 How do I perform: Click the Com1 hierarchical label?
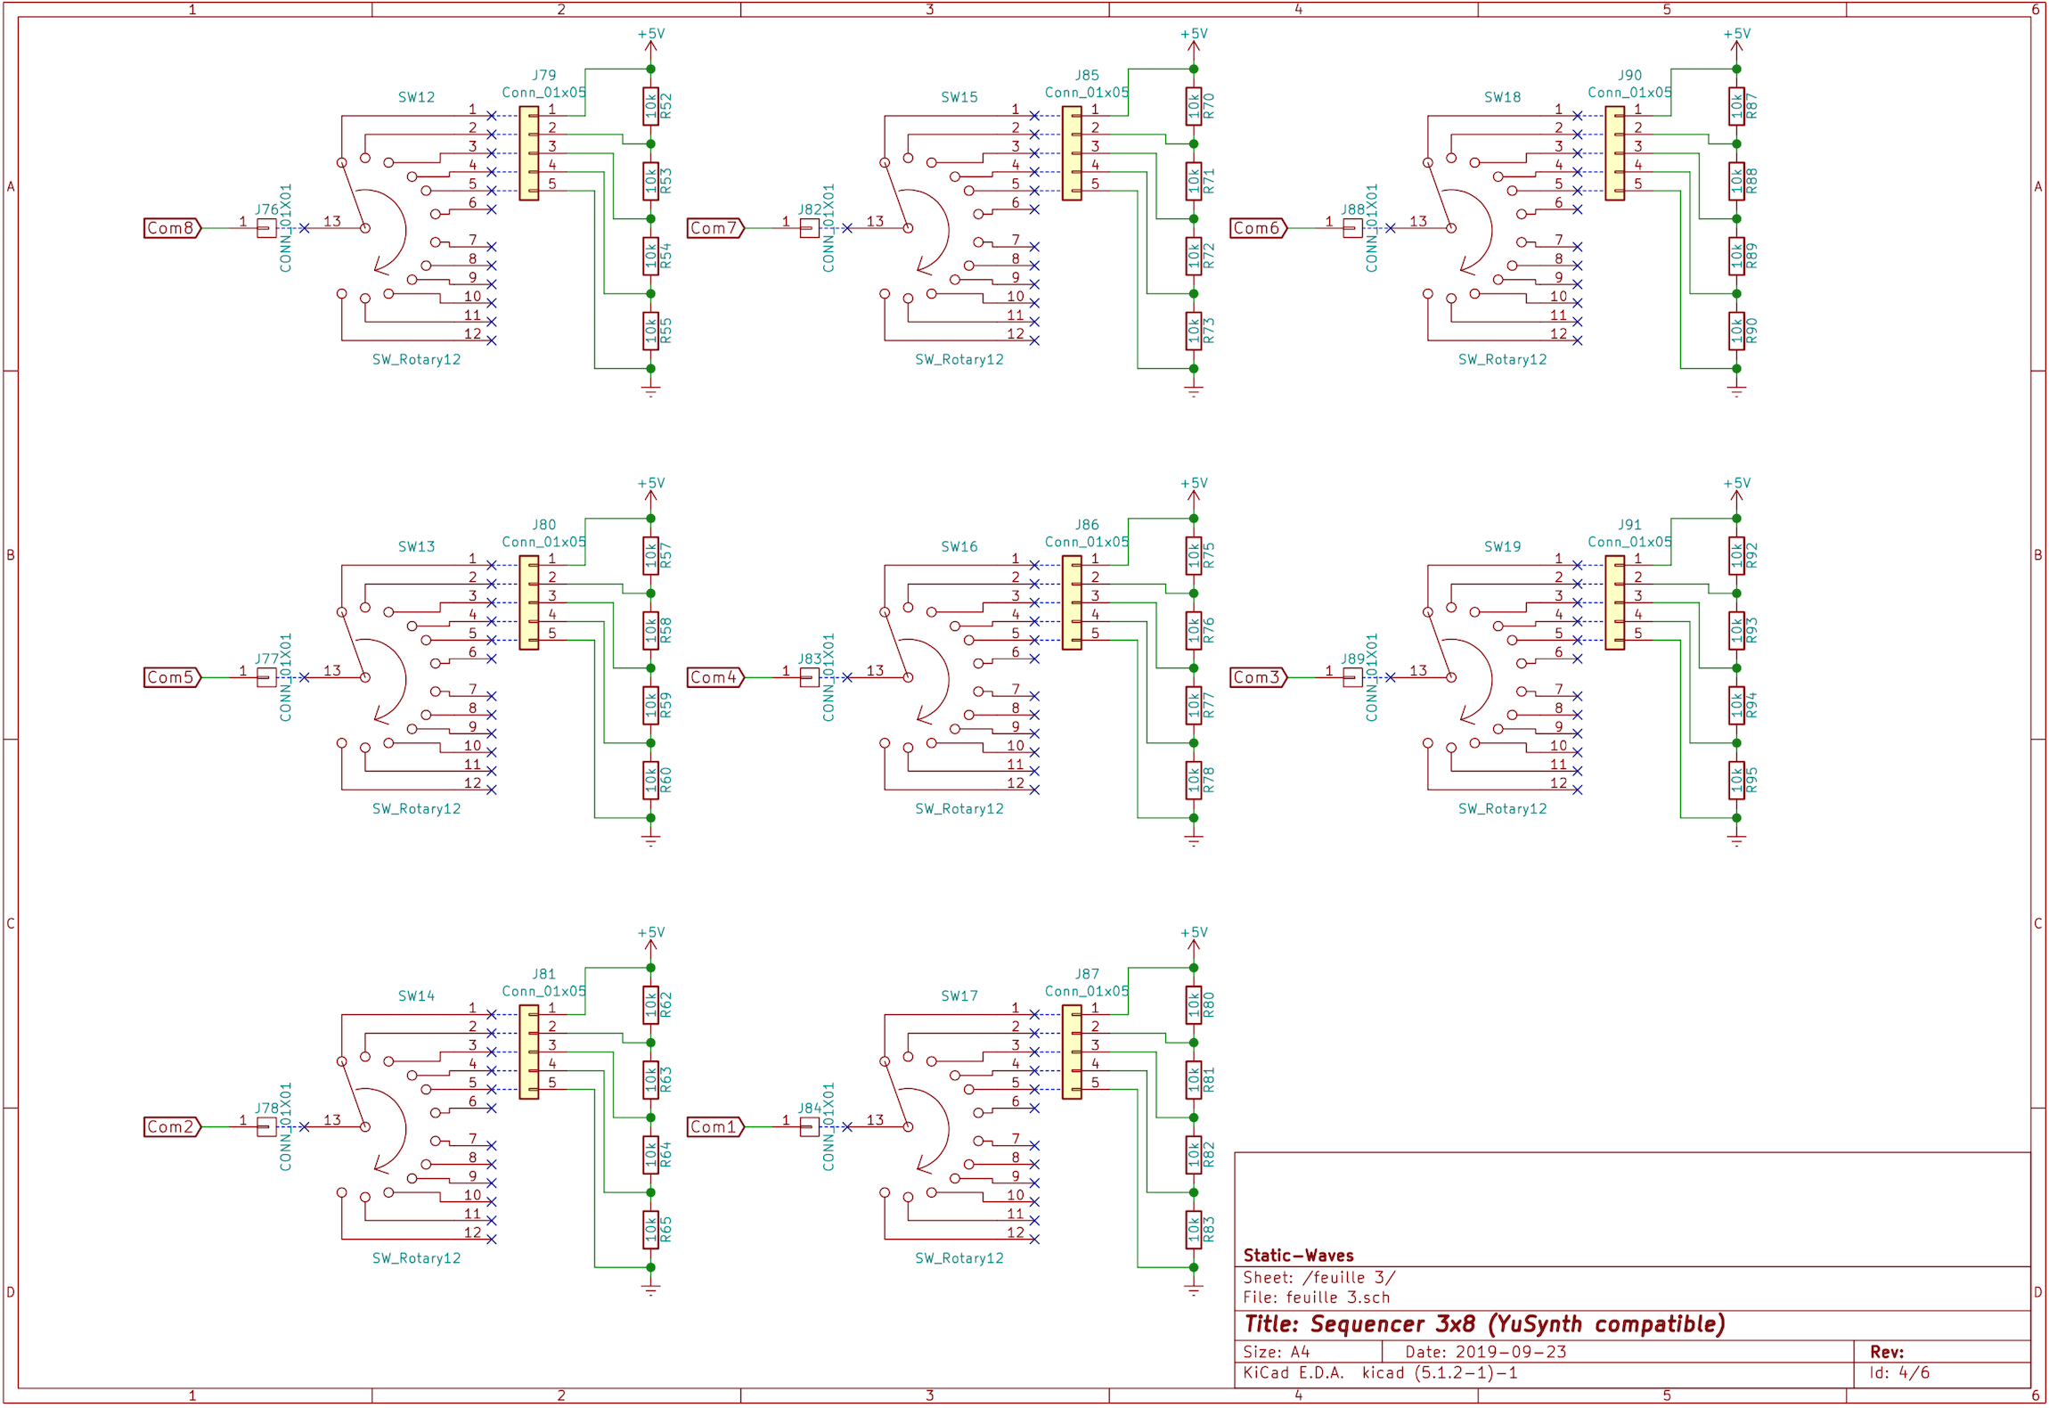pos(714,1127)
